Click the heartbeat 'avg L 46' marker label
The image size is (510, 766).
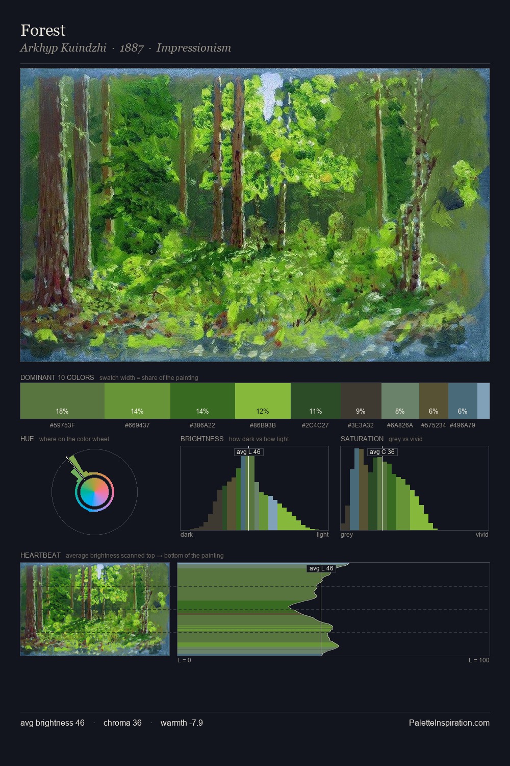tap(321, 568)
